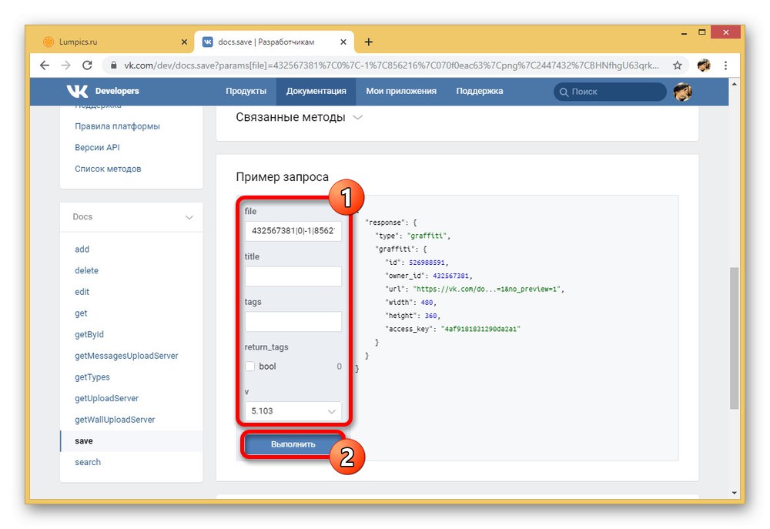The height and width of the screenshot is (529, 770).
Task: Open the search method
Action: click(x=88, y=462)
